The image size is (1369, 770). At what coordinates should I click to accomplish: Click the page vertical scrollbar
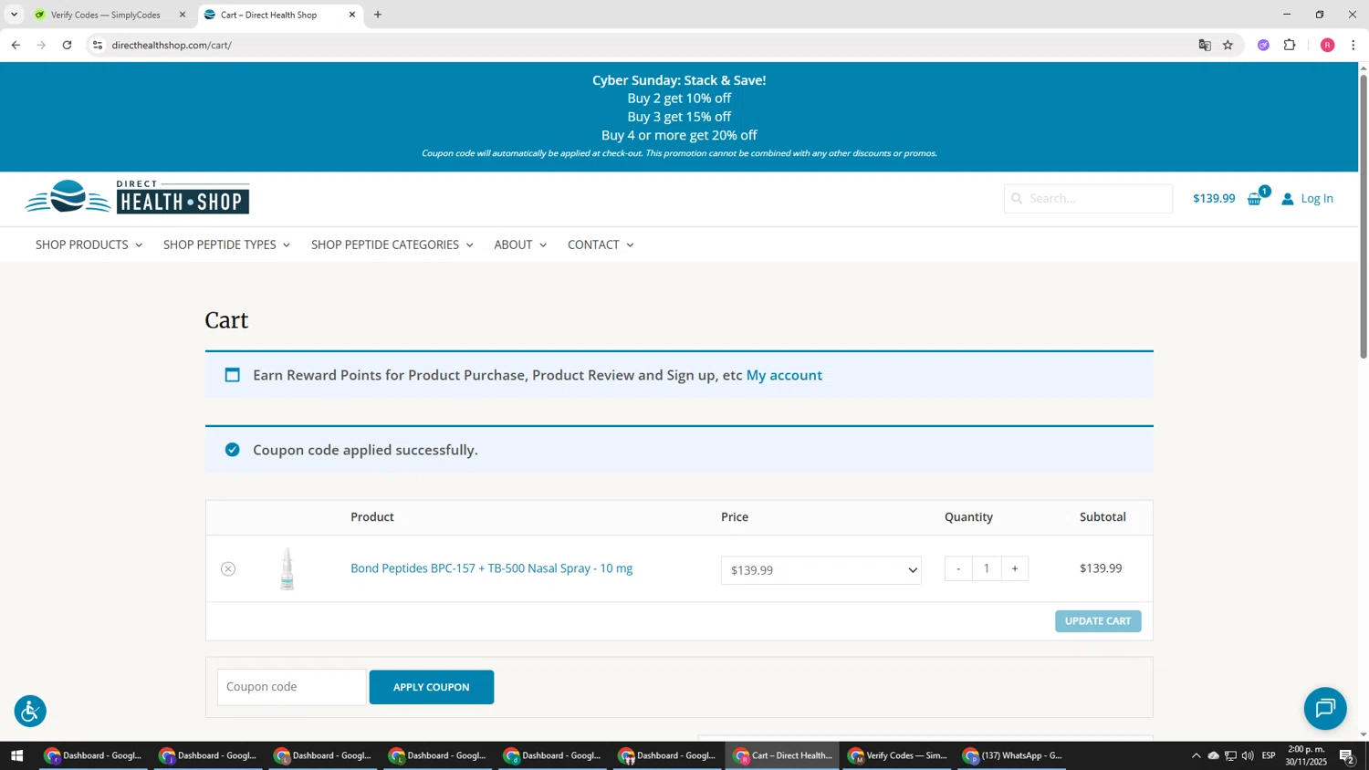point(1364,219)
